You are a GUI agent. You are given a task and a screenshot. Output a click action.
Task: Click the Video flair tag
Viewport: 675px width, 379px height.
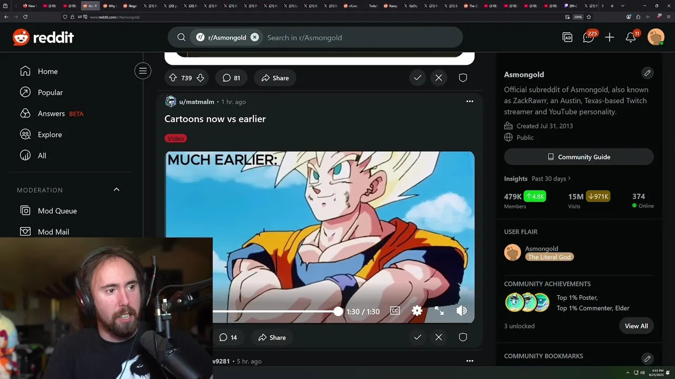click(x=176, y=138)
